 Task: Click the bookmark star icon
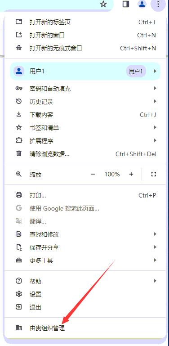tap(103, 4)
